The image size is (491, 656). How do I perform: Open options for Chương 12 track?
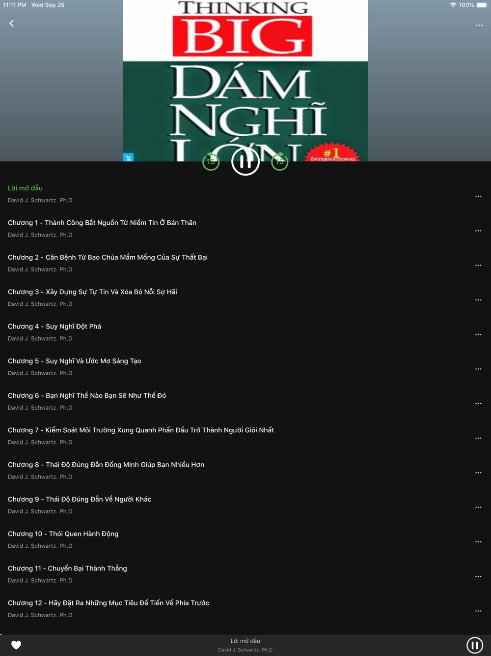pos(478,611)
